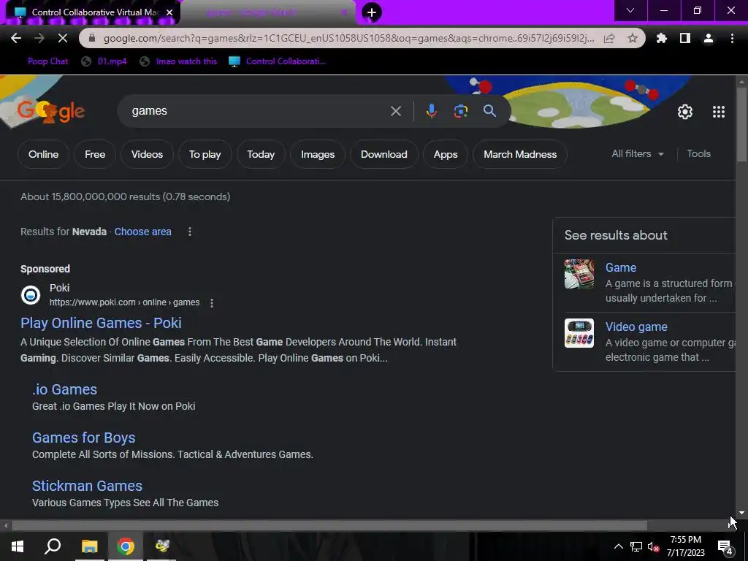The image size is (748, 561).
Task: Click the Google doodle logo
Action: pyautogui.click(x=52, y=111)
